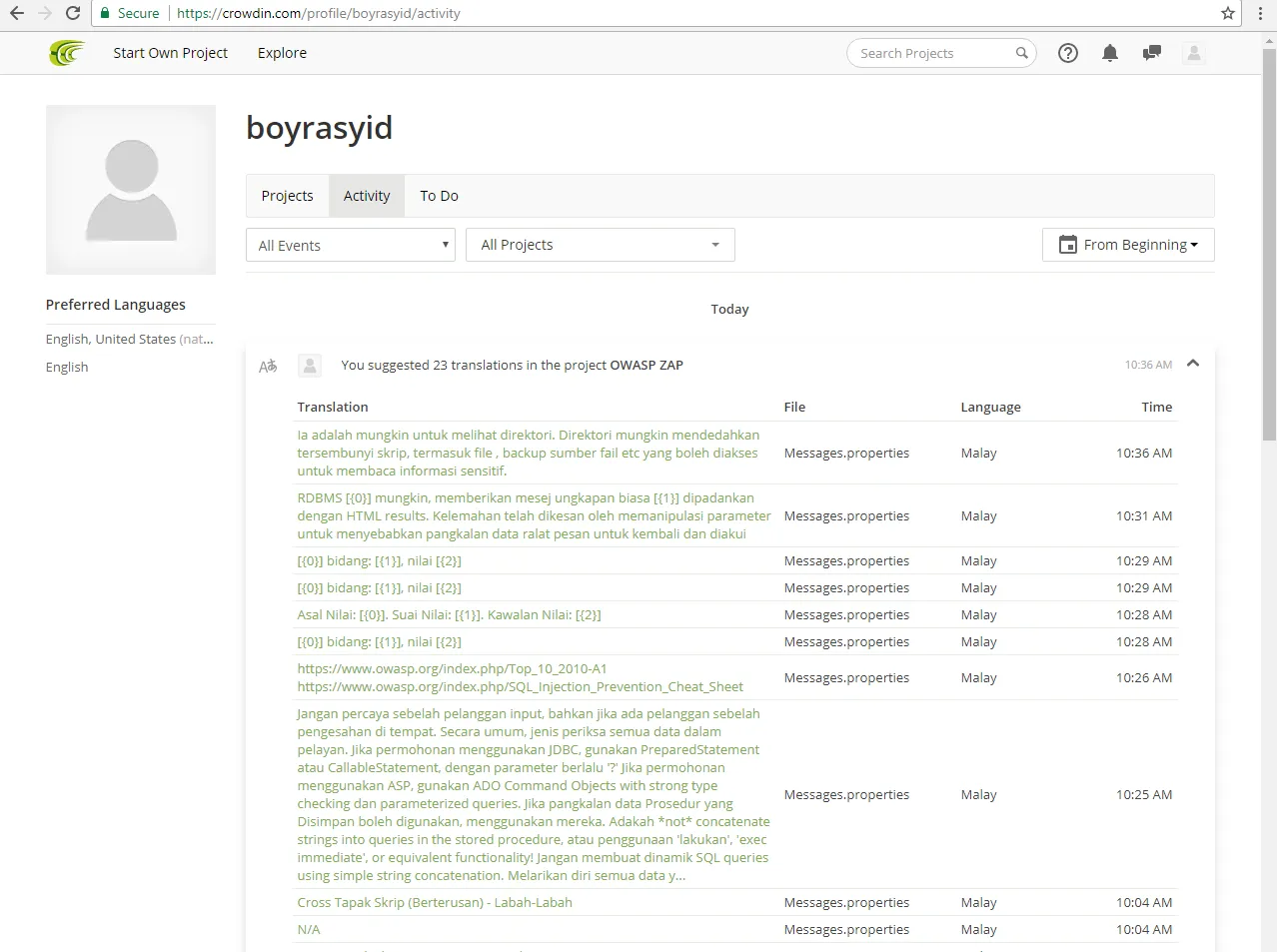This screenshot has width=1277, height=952.
Task: Open '[{0}] bidang' translation at 10:28 AM
Action: [379, 641]
